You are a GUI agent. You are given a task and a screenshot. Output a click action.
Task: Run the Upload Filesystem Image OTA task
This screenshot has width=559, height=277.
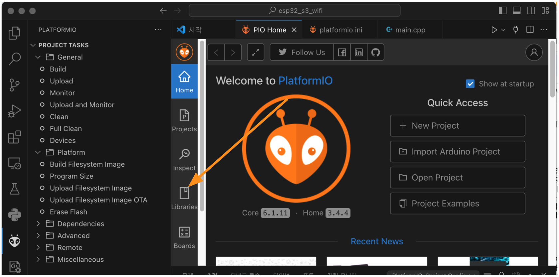click(98, 200)
